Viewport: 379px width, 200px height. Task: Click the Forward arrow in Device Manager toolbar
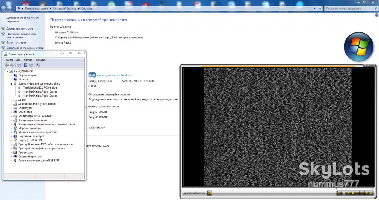tap(12, 65)
